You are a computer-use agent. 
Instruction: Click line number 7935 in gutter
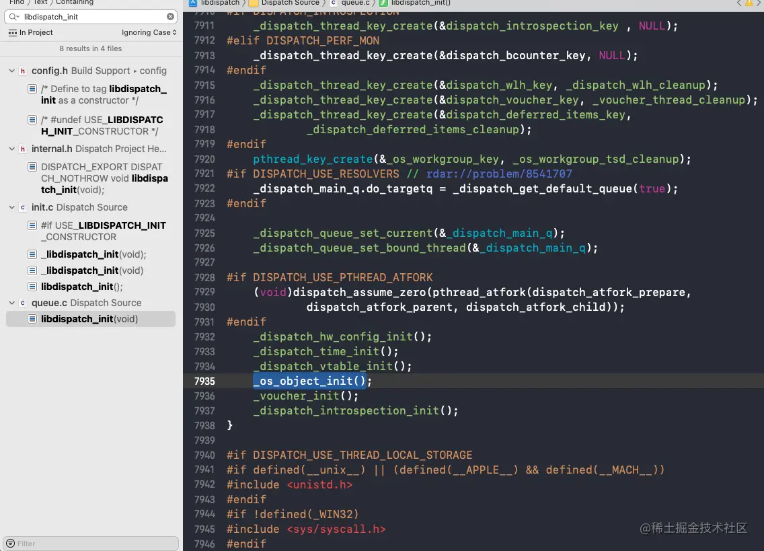(204, 381)
